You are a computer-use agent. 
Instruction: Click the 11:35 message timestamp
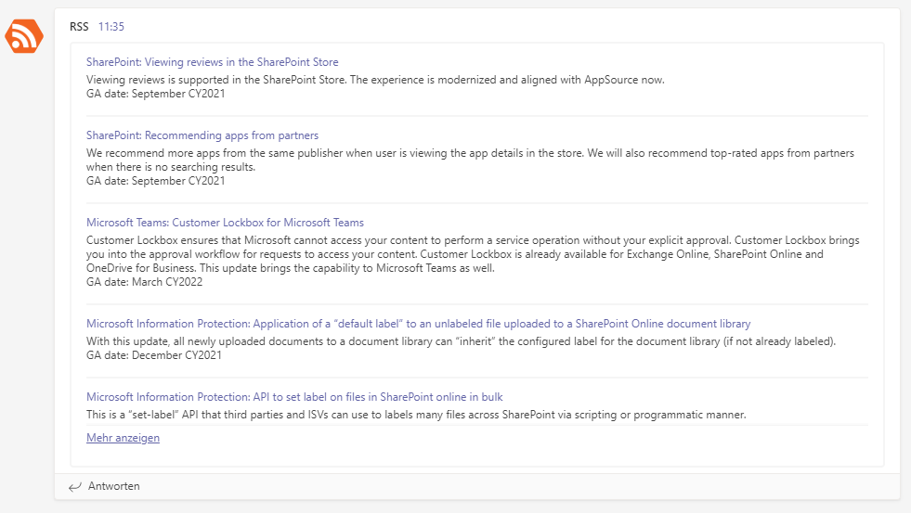111,27
